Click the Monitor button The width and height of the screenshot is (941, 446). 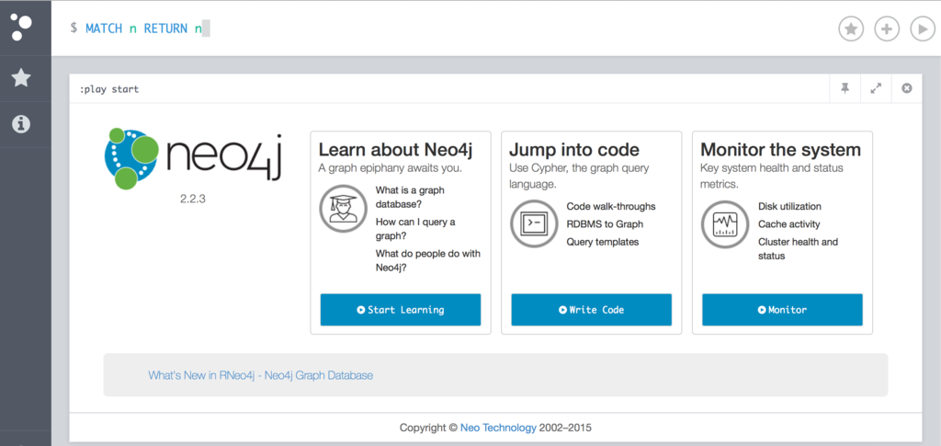pyautogui.click(x=782, y=310)
